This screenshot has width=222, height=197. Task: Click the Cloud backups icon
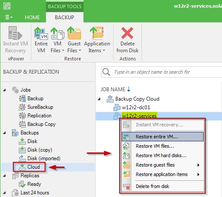click(22, 167)
